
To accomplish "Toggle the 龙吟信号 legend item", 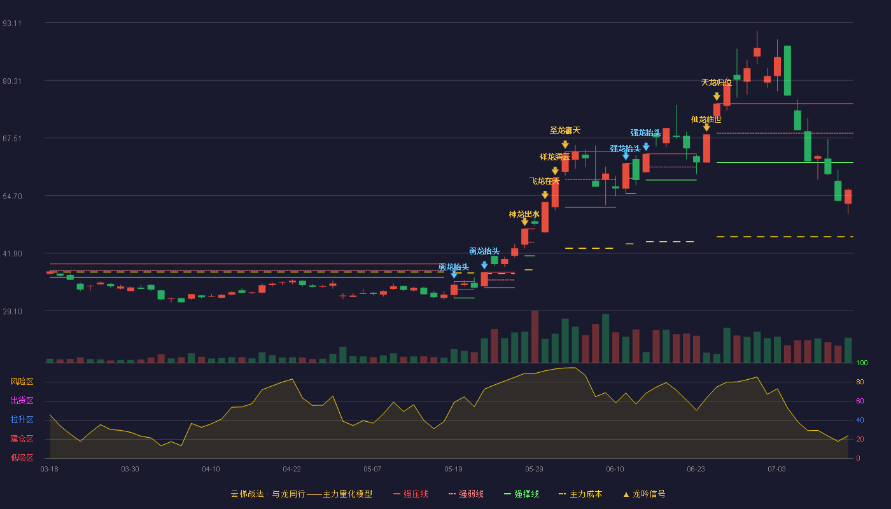I will point(644,494).
